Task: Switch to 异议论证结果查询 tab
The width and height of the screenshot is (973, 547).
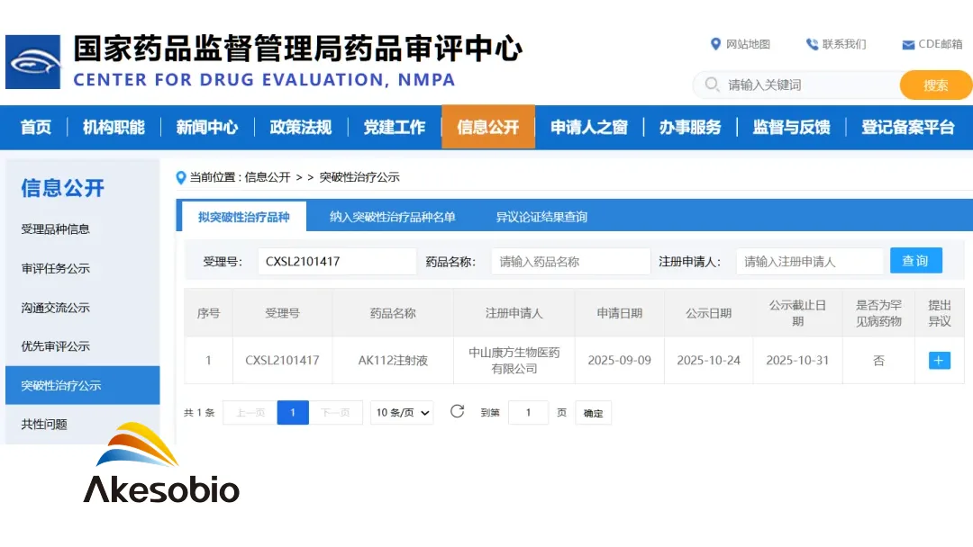Action: point(541,217)
